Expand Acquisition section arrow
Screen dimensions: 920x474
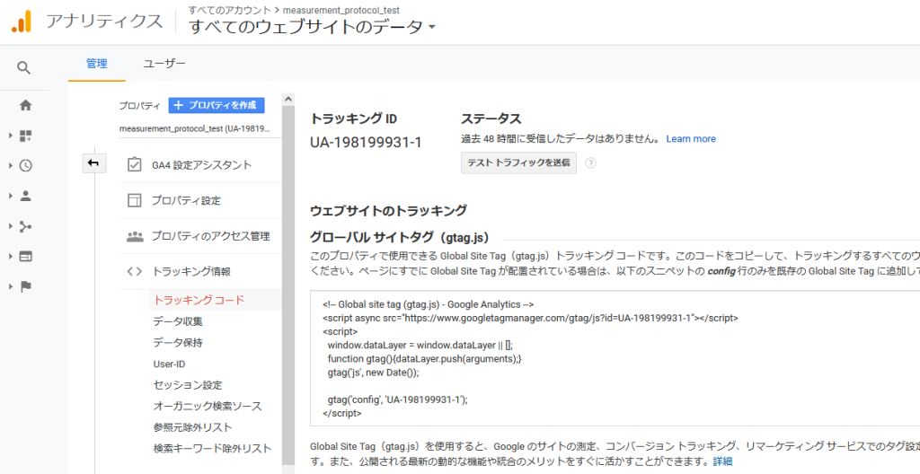[11, 226]
